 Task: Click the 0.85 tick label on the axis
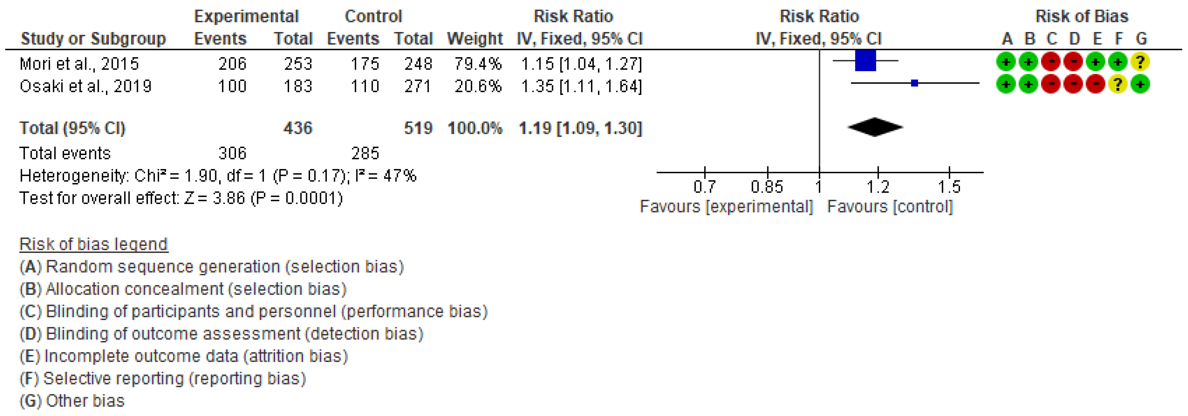[x=766, y=187]
